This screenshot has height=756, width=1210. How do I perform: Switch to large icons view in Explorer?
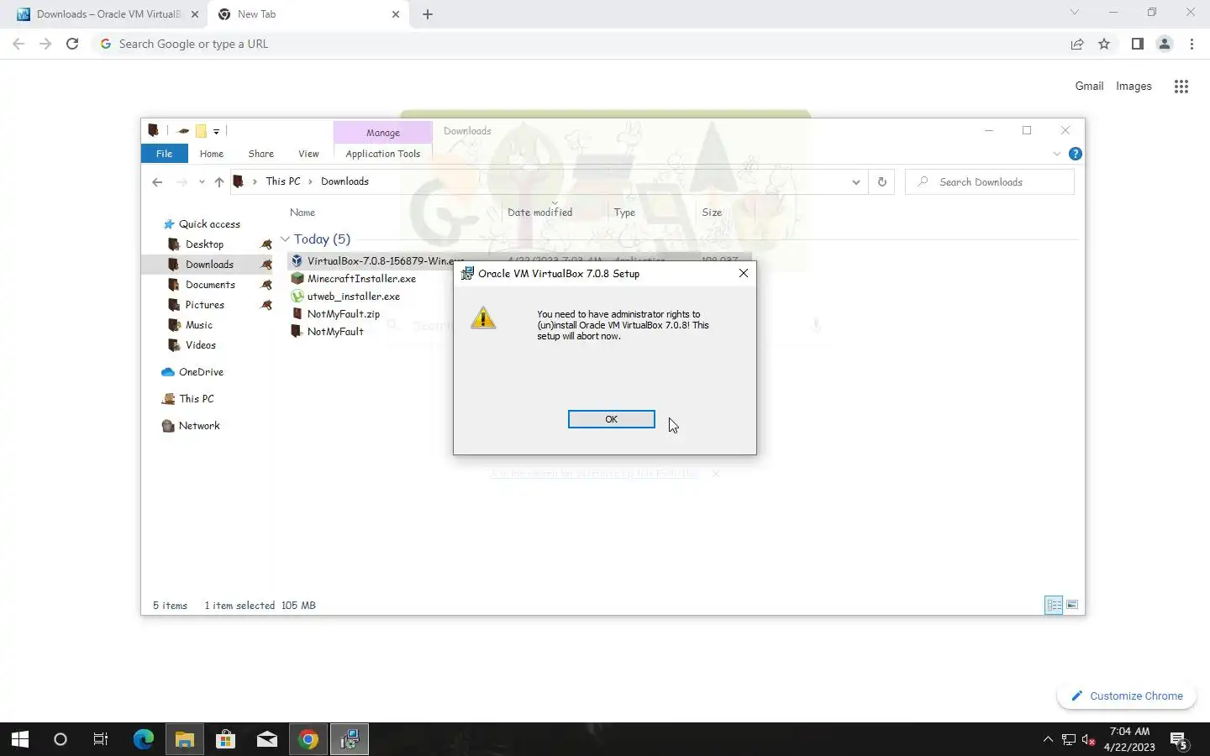coord(1072,605)
